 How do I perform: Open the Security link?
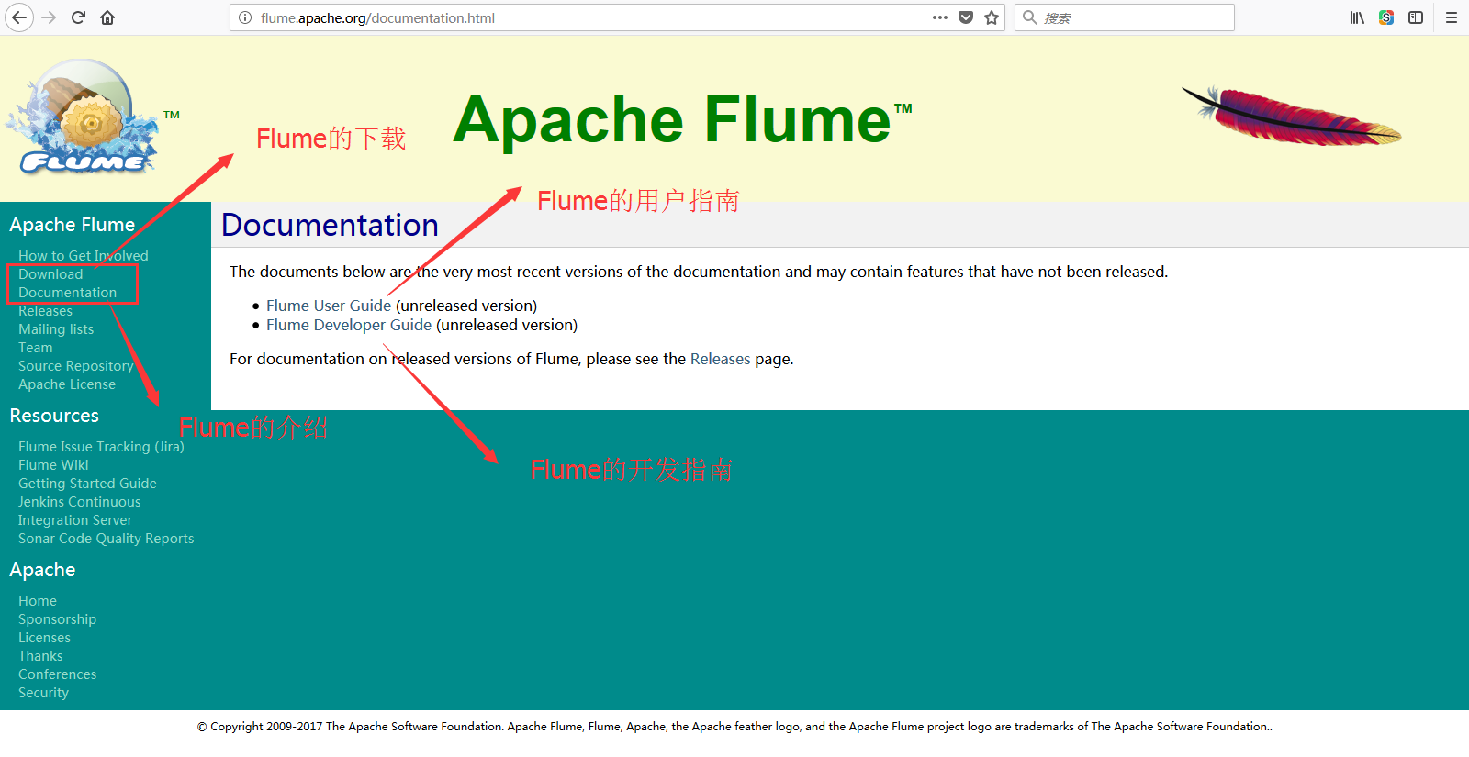click(43, 693)
